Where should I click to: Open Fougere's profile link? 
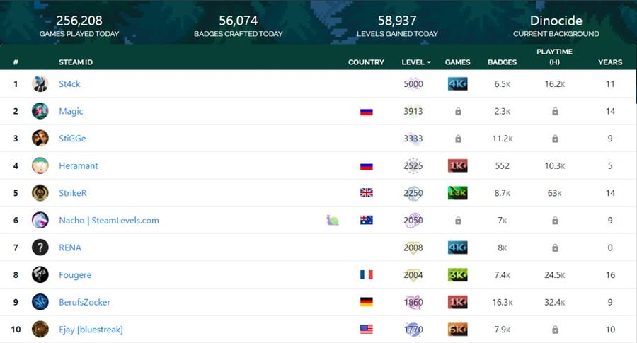(x=75, y=275)
